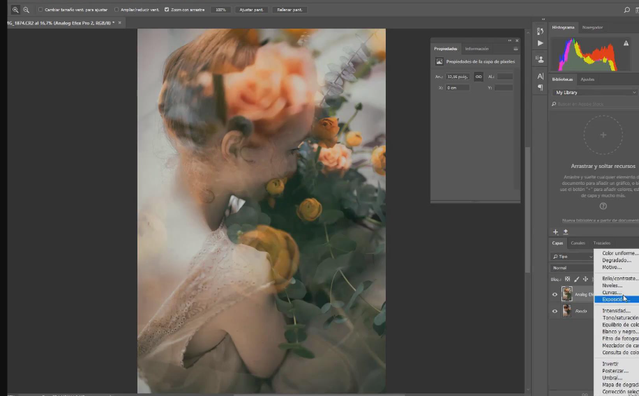
Task: Select the zoom out magnifier icon
Action: click(x=27, y=10)
